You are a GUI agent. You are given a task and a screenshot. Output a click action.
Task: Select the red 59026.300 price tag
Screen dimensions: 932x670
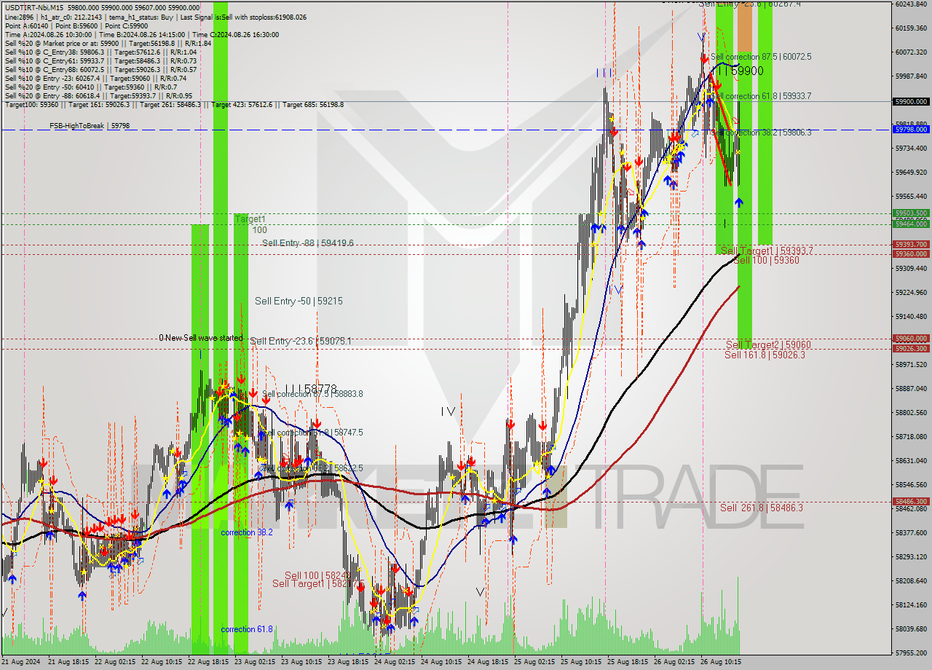(910, 349)
